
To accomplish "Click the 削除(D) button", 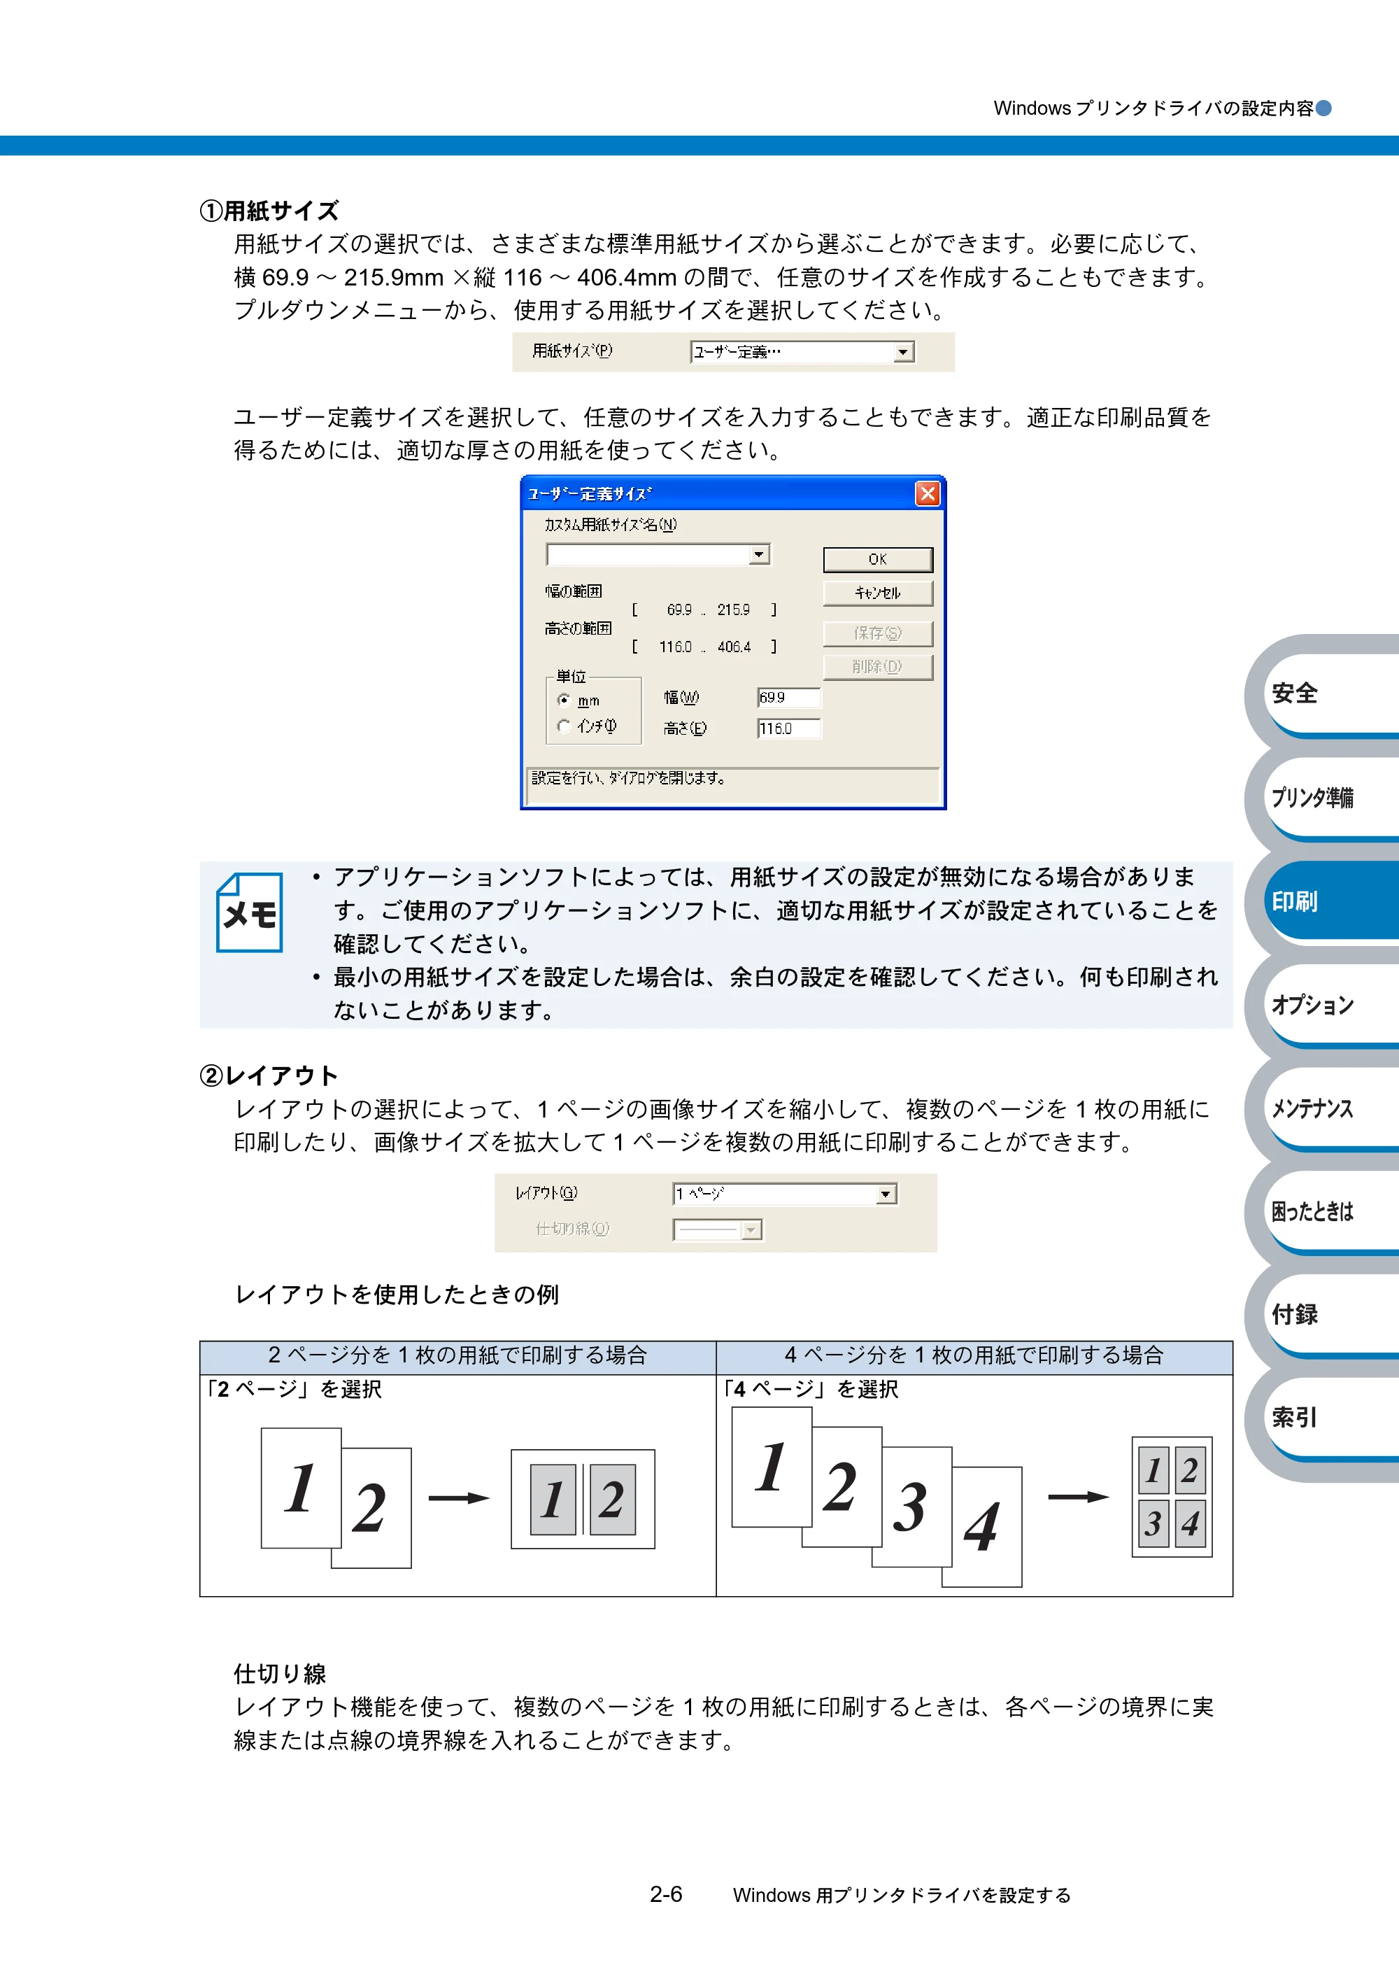I will click(x=877, y=667).
